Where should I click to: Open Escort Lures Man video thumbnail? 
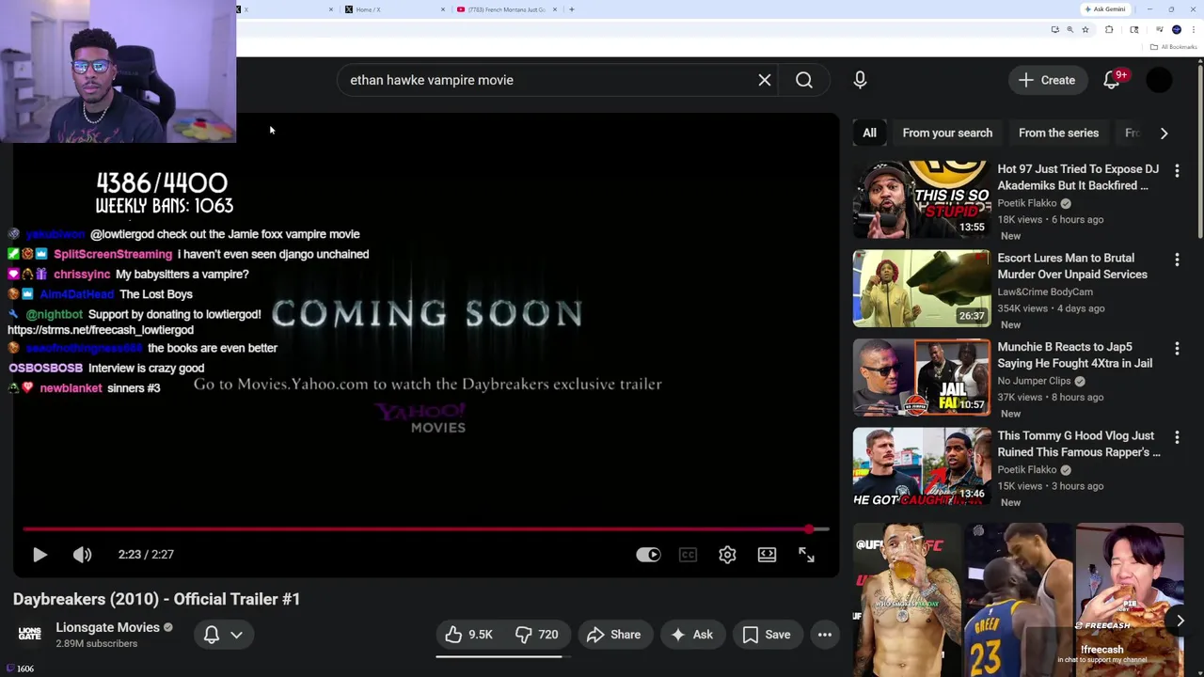click(x=922, y=289)
